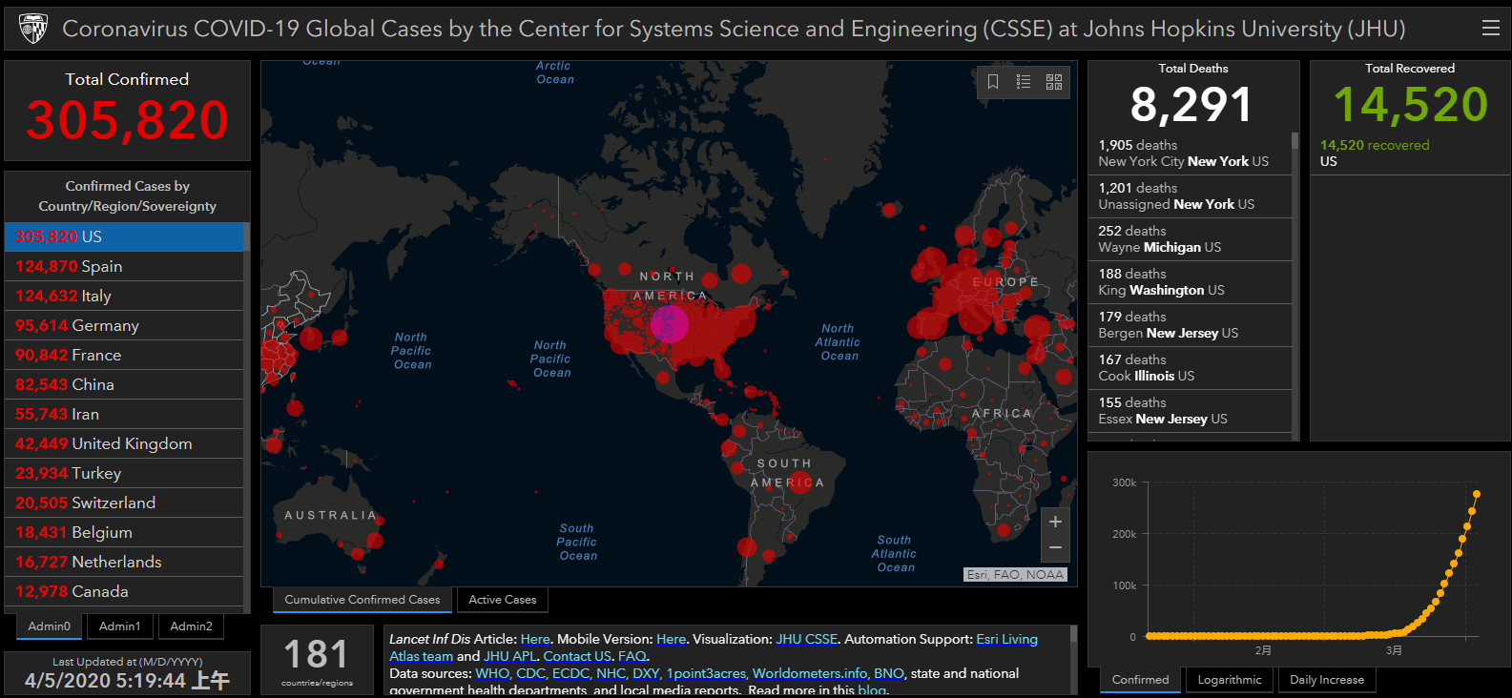Open the Worldometers.info link

pos(810,673)
